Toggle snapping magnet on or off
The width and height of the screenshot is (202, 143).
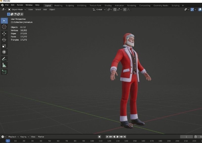[115, 10]
